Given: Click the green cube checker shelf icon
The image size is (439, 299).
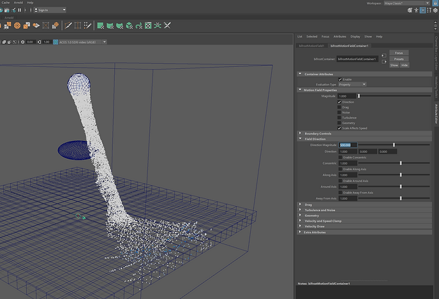Looking at the screenshot, I should (129, 26).
